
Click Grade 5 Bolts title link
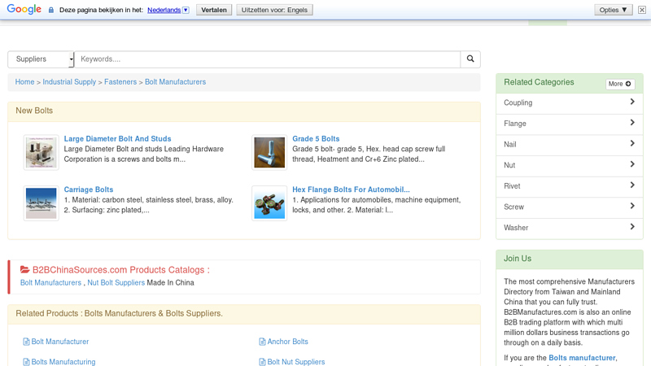point(316,139)
